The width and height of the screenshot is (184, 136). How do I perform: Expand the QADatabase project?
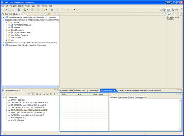click(x=3, y=45)
